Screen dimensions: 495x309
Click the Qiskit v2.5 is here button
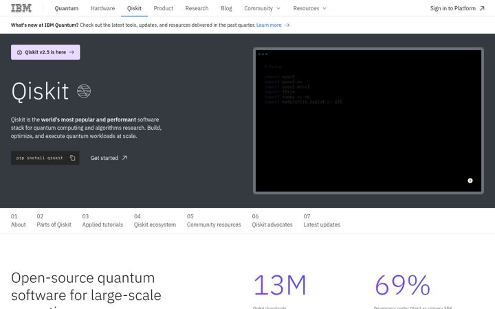(x=45, y=52)
